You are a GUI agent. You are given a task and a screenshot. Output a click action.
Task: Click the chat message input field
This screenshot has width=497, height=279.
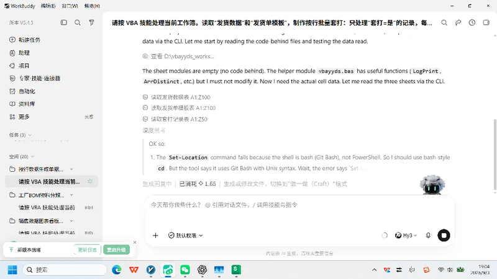[x=299, y=205]
